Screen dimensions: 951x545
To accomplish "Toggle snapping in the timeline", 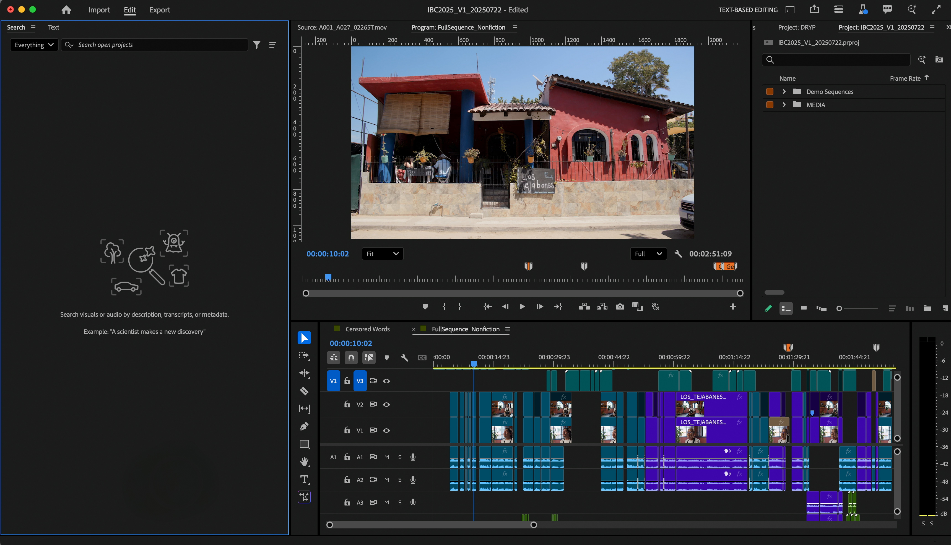I will coord(351,358).
